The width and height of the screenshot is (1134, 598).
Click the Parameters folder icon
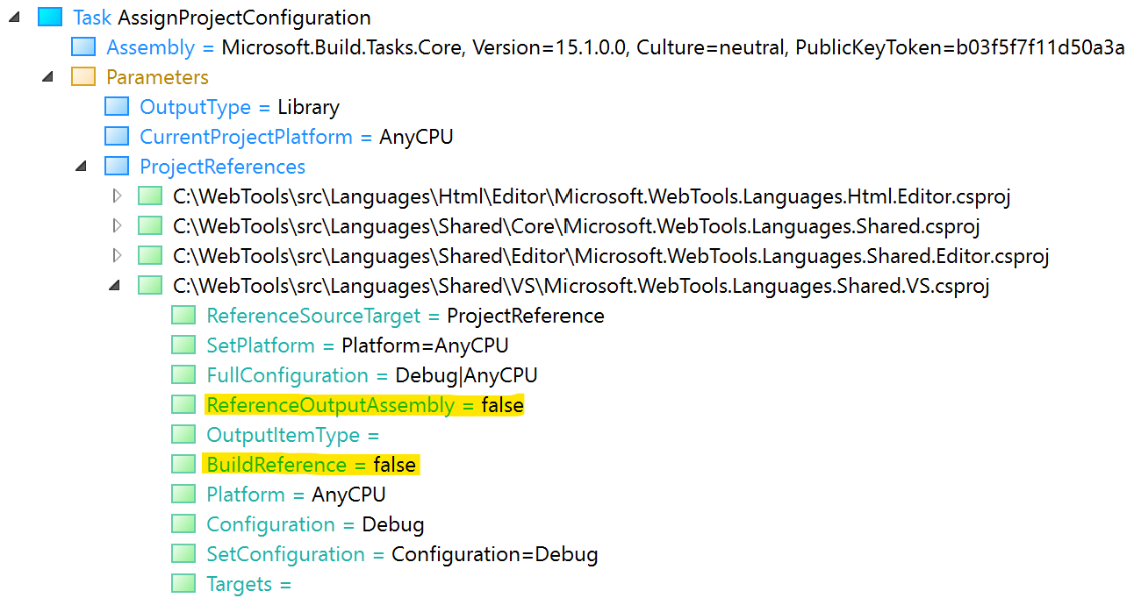point(83,77)
